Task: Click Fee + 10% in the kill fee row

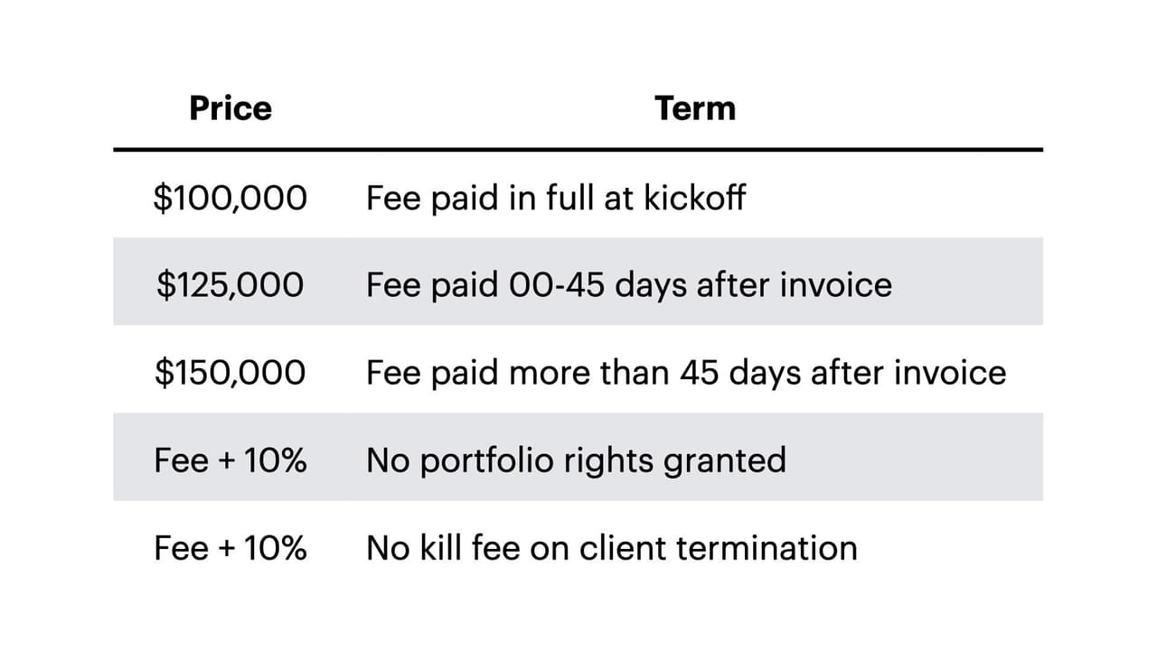Action: coord(230,548)
